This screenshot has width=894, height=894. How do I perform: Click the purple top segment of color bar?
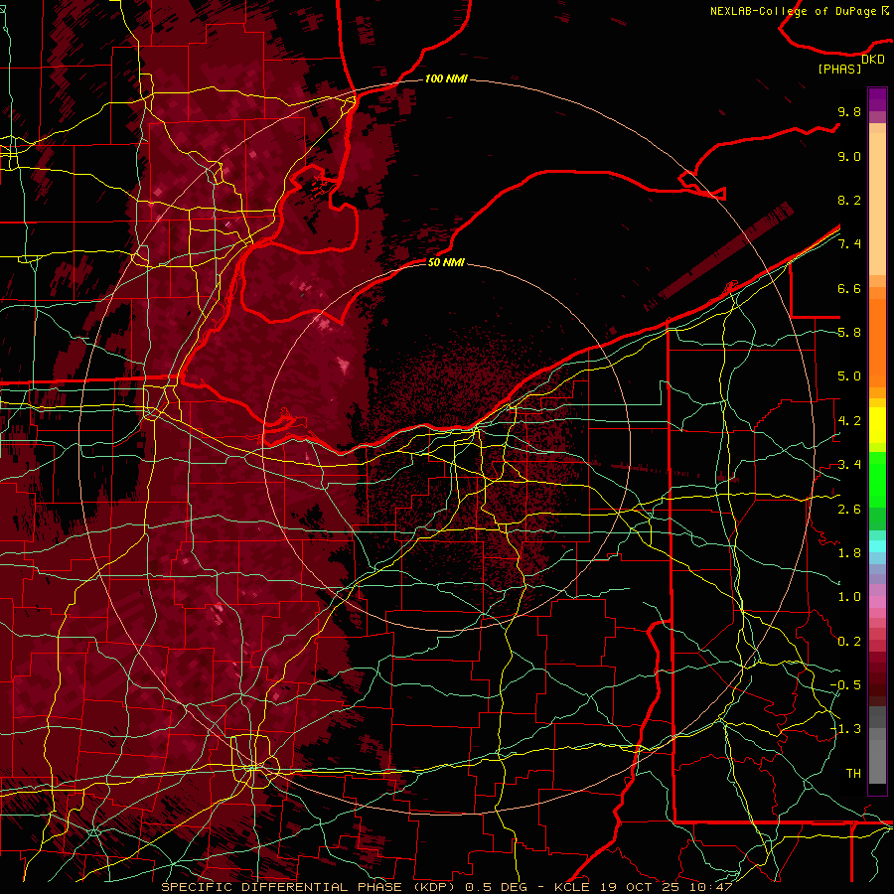click(x=877, y=100)
